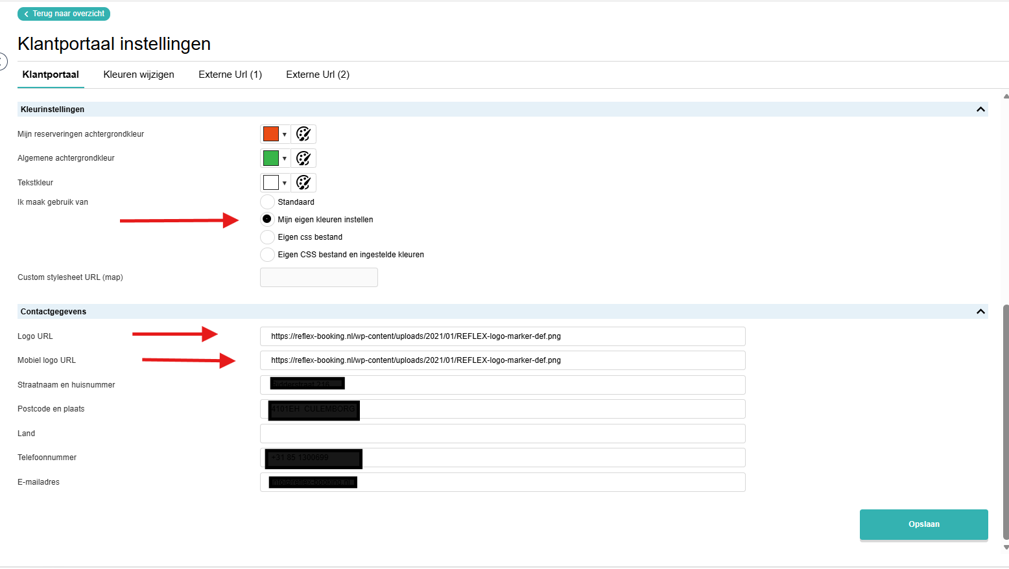Open dropdown arrow beside green color swatch
The width and height of the screenshot is (1009, 569).
coord(285,159)
